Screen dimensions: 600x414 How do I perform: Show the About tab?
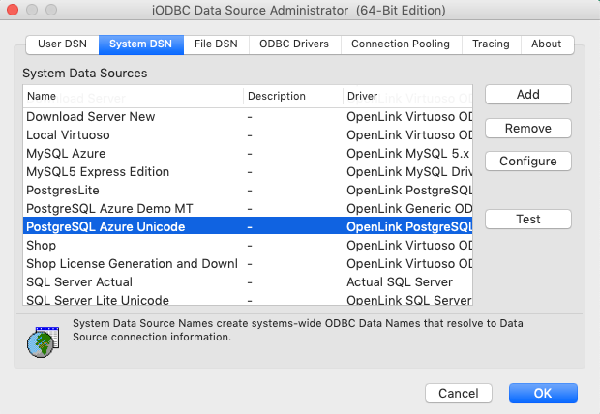pos(547,44)
